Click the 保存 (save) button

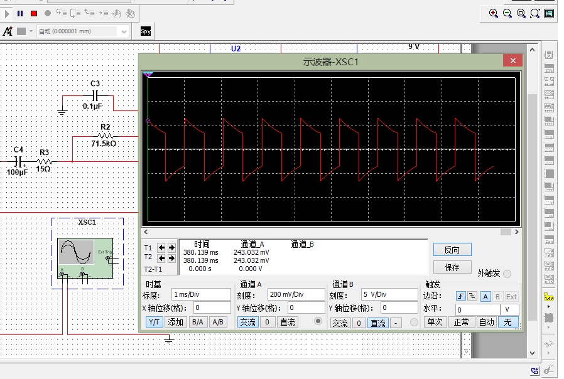pos(452,267)
